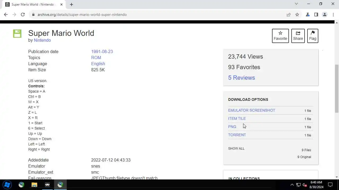Open the 1991-08-23 publication date link
Screen dimensions: 339x190
(102, 51)
